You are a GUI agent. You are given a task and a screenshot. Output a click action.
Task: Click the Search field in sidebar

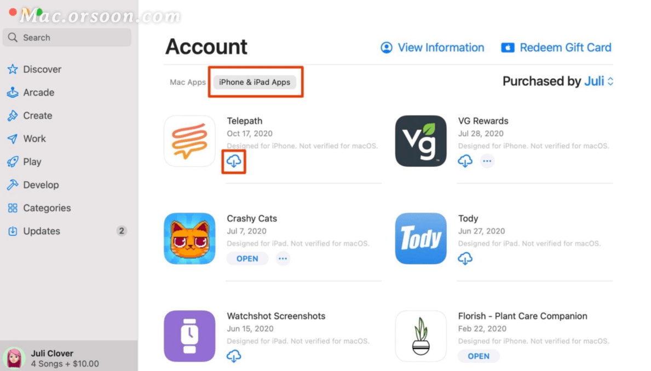[67, 38]
